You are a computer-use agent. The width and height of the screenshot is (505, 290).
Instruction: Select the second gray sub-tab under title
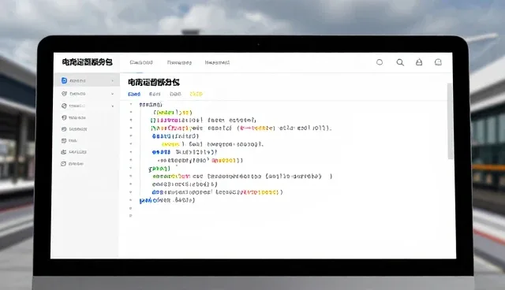tap(155, 94)
